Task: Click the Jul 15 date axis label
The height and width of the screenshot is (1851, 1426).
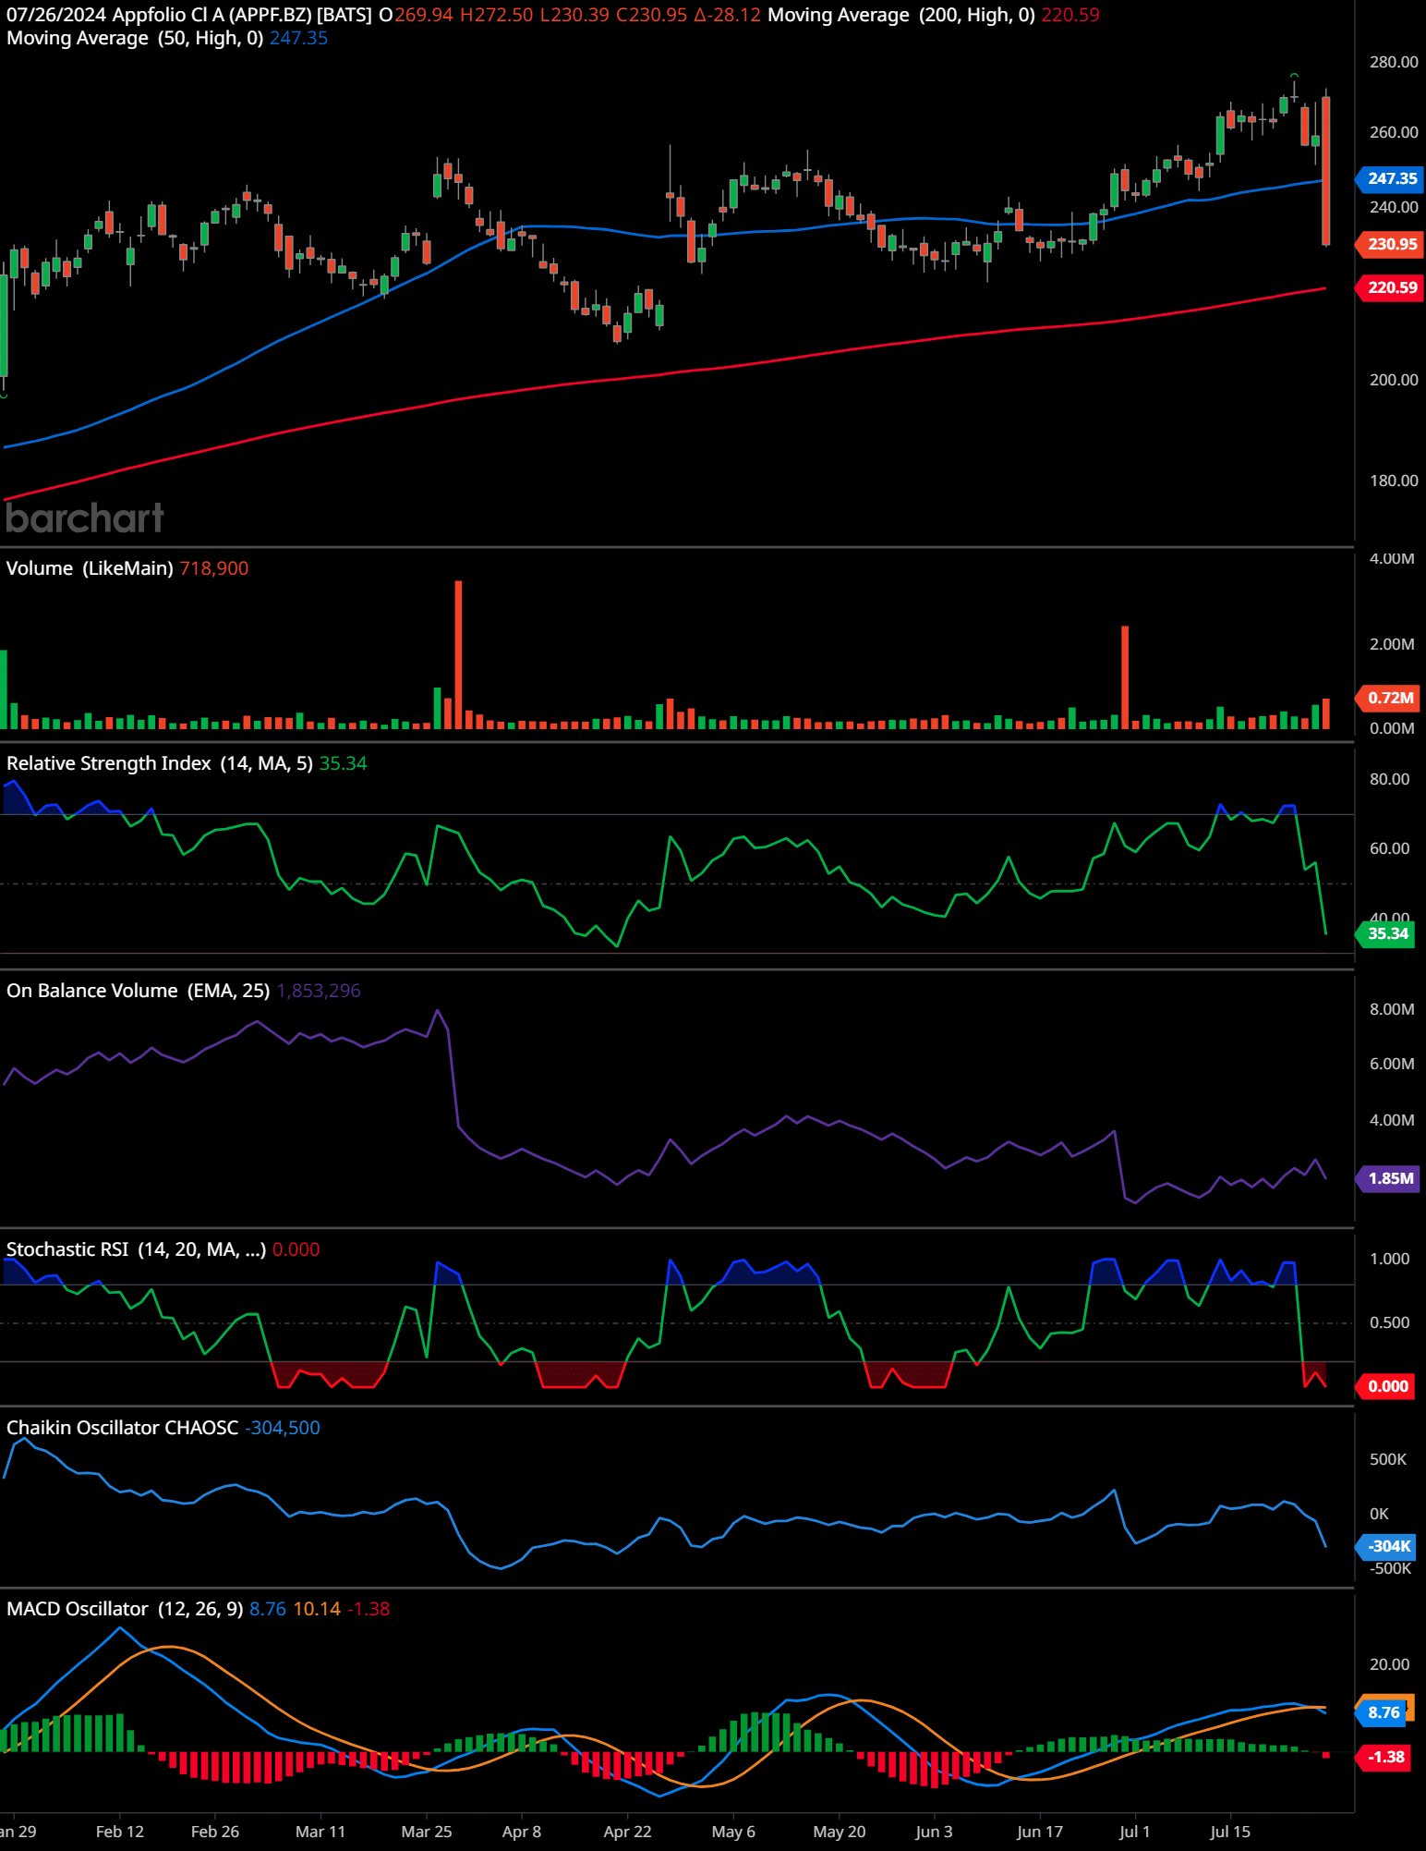Action: click(1230, 1832)
